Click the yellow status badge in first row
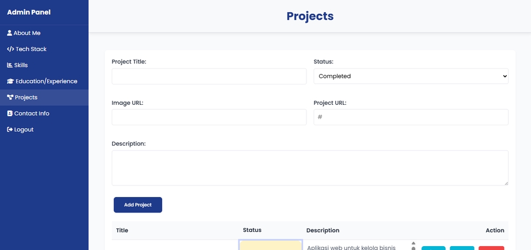Image resolution: width=531 pixels, height=250 pixels. (270, 246)
